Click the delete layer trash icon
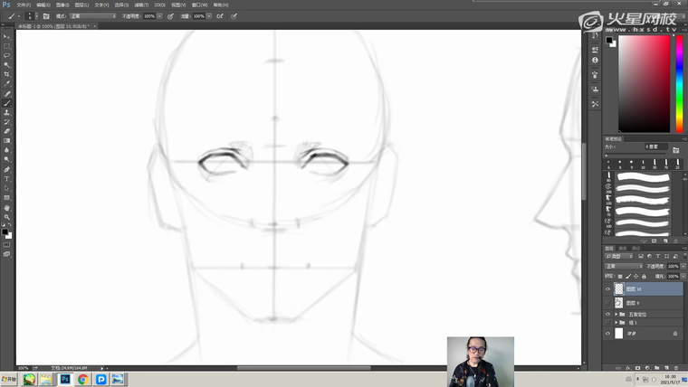 click(674, 368)
